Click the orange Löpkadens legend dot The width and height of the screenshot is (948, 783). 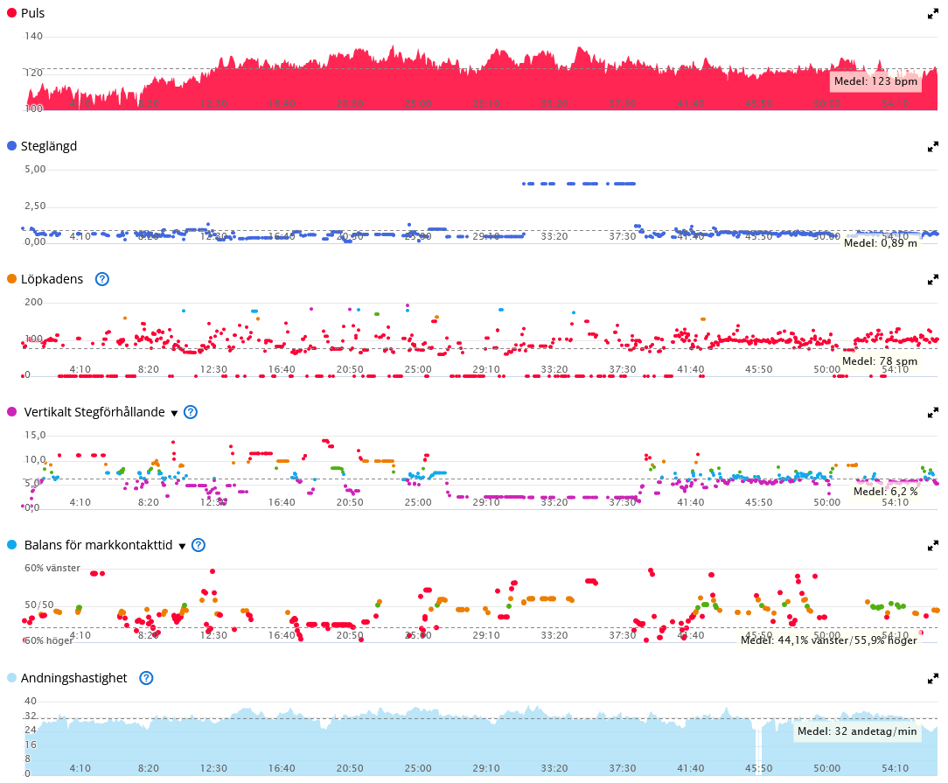coord(11,279)
